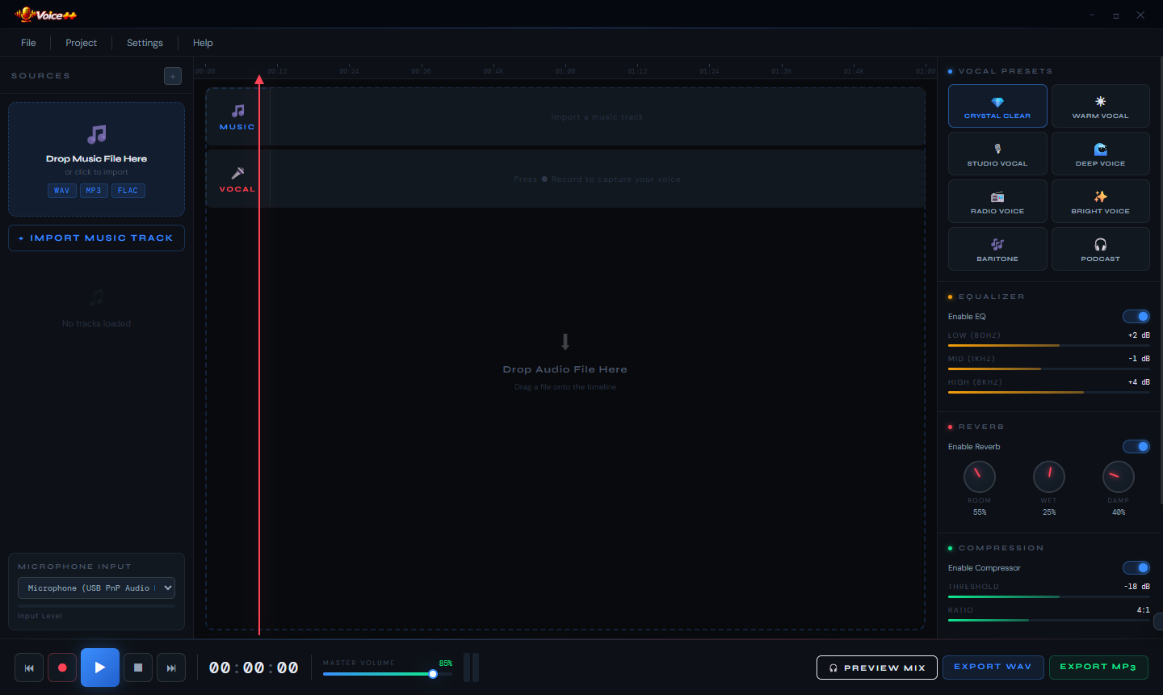This screenshot has width=1163, height=695.
Task: Skip to start with rewind button
Action: tap(29, 668)
